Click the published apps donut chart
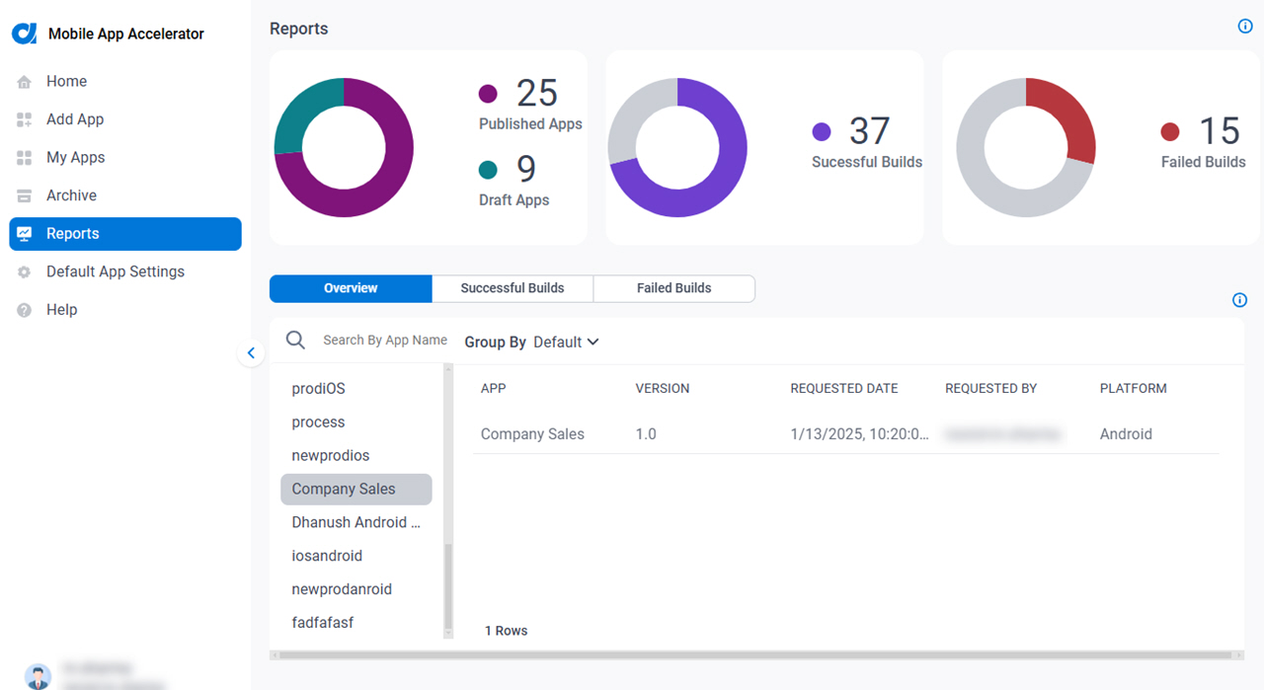This screenshot has height=690, width=1264. click(x=344, y=148)
